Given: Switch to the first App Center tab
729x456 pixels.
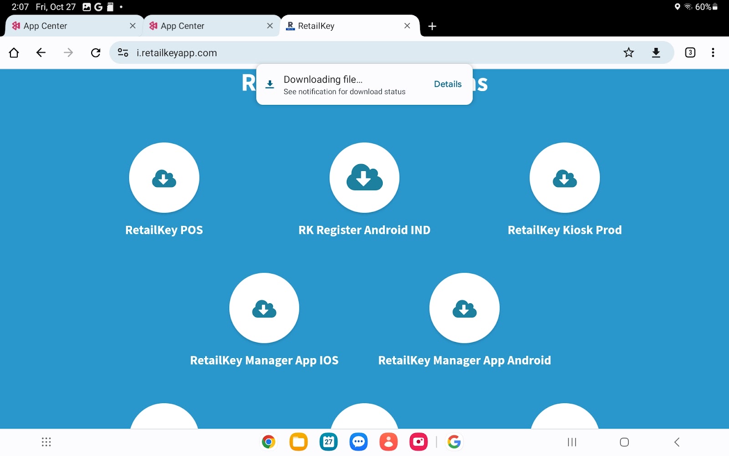Looking at the screenshot, I should pyautogui.click(x=68, y=26).
